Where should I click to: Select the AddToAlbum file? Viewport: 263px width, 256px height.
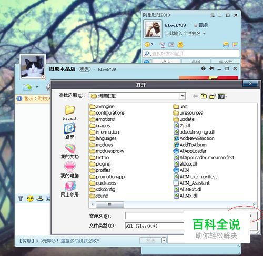(x=190, y=145)
